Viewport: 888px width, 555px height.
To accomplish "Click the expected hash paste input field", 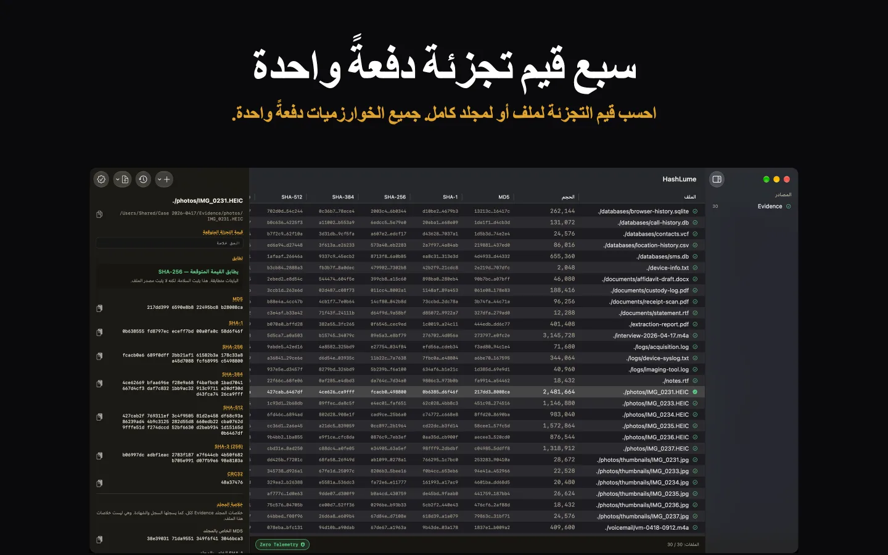I will (168, 243).
